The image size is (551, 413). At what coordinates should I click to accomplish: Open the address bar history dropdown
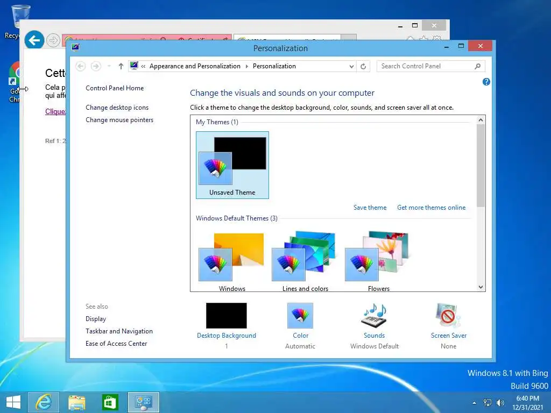pos(351,66)
